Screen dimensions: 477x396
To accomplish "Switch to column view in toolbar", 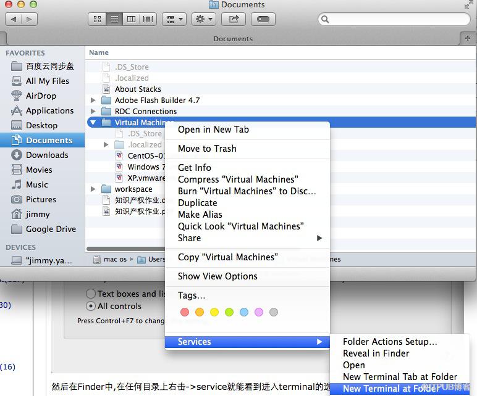I will (x=131, y=19).
